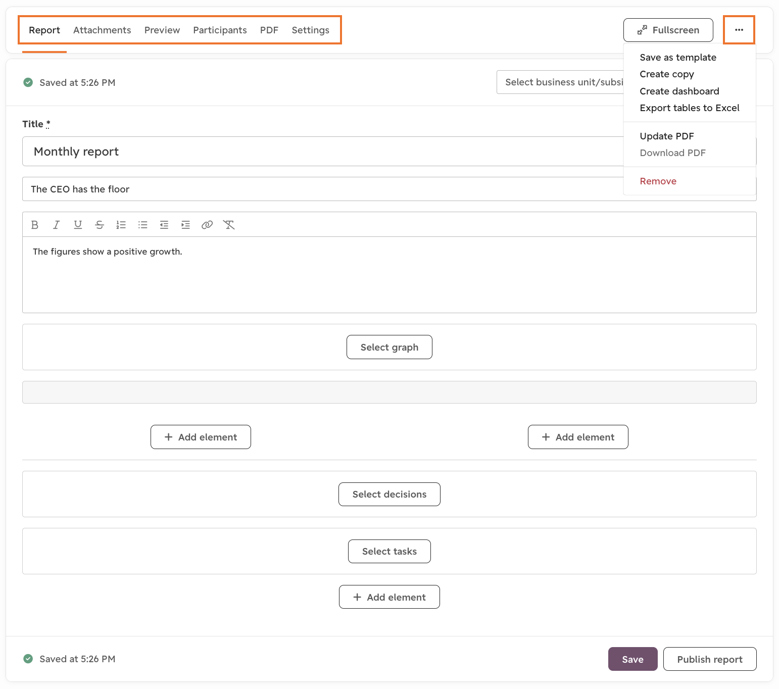Open the Select business unit dropdown
The image size is (779, 689).
pos(560,82)
